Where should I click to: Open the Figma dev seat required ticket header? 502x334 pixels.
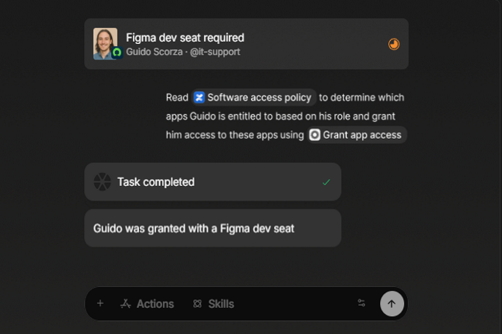pyautogui.click(x=246, y=44)
